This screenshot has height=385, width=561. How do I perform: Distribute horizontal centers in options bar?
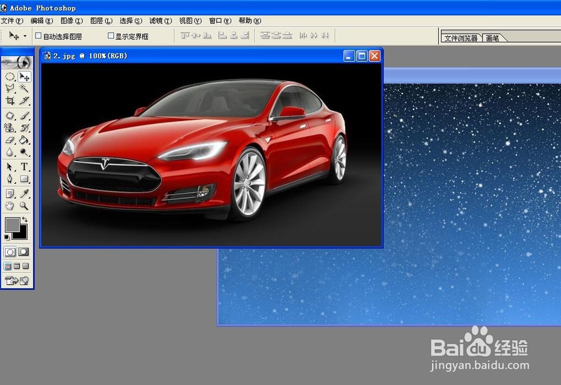[314, 35]
